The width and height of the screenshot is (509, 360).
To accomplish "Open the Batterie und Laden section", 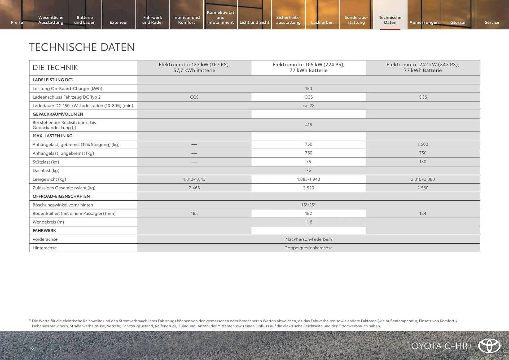I will (85, 20).
